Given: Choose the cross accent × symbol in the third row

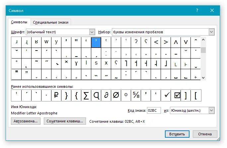Looking at the screenshot, I should (x=66, y=64).
